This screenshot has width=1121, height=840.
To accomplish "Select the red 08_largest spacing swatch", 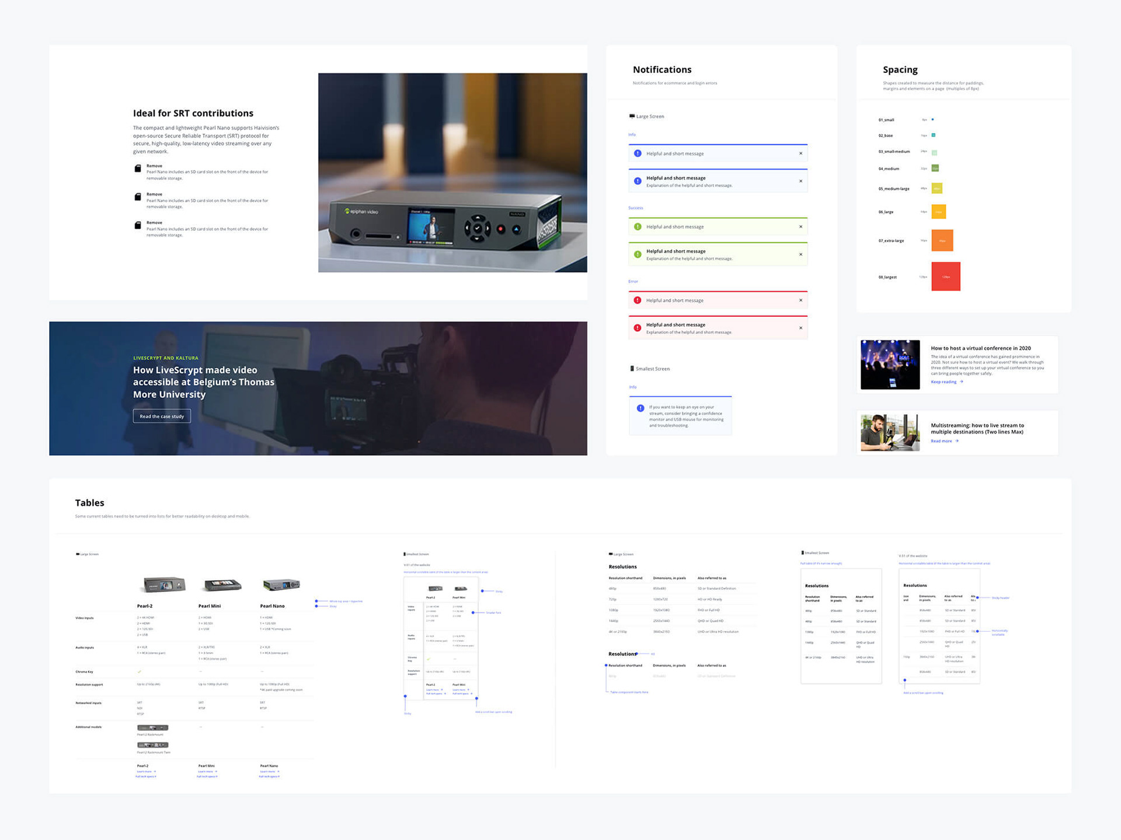I will pos(945,276).
